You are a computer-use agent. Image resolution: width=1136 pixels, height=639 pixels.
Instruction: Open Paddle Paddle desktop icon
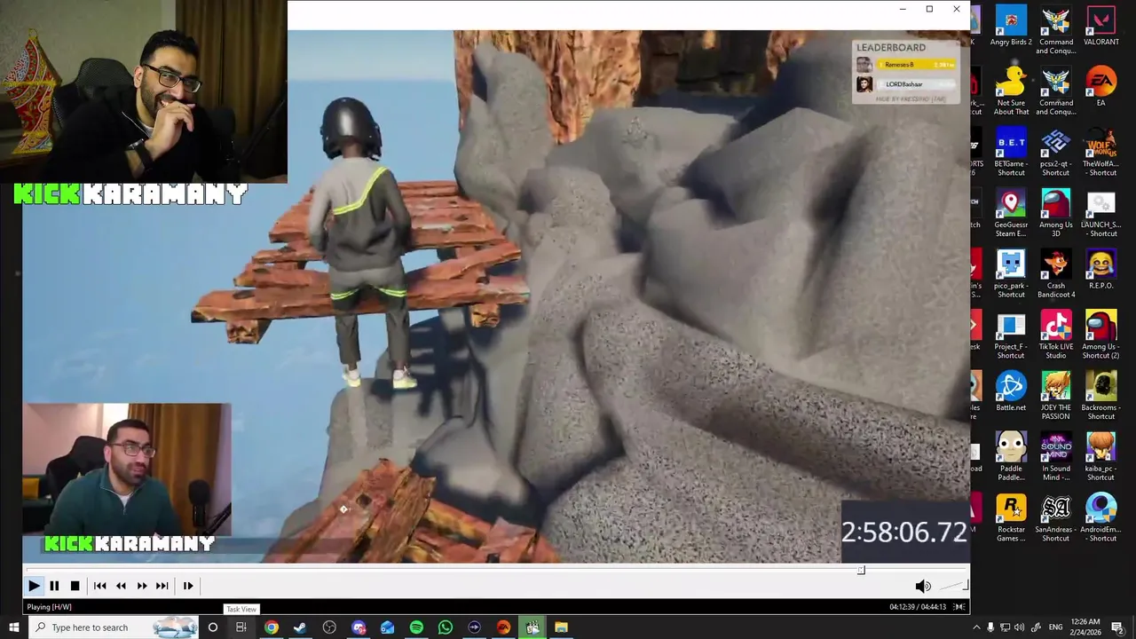click(1011, 456)
